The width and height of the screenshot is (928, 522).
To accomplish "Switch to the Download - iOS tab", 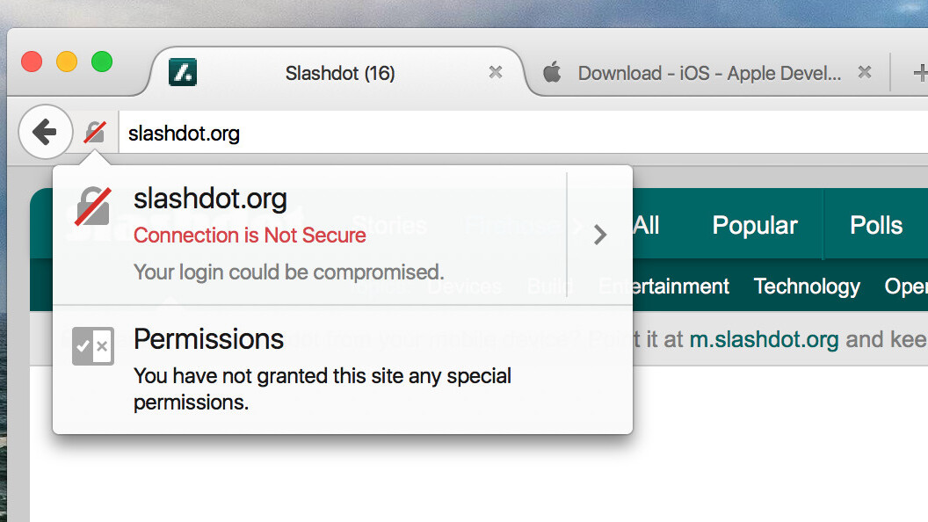I will point(709,74).
